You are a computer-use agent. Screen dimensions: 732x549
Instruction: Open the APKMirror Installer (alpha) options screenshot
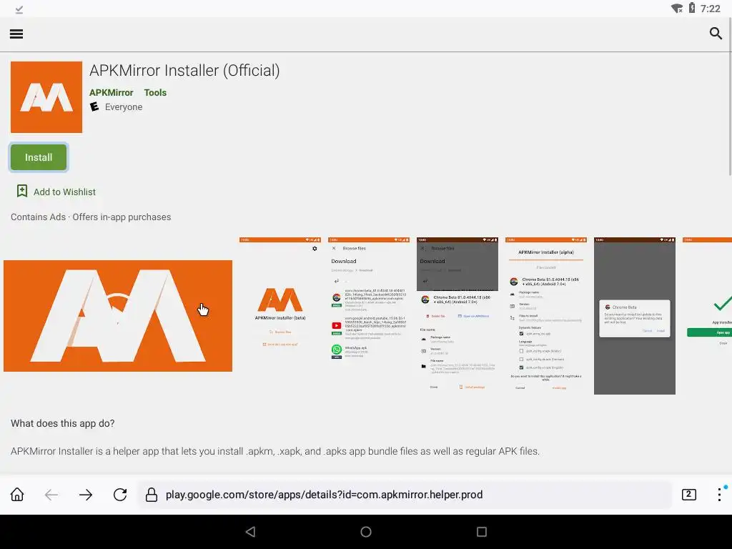[546, 315]
